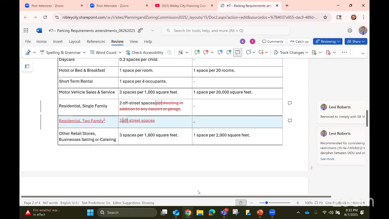The width and height of the screenshot is (389, 219).
Task: Click the Accept change icon
Action: pyautogui.click(x=314, y=52)
